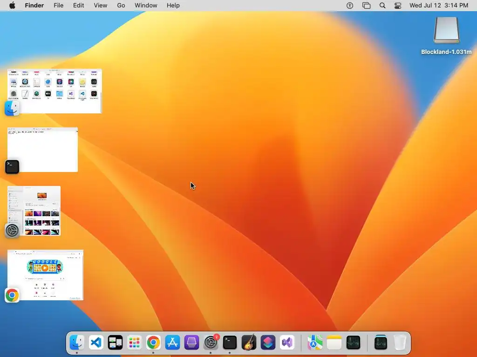Click System Settings gear icon on Stage Manager strip
477x357 pixels.
pyautogui.click(x=12, y=231)
